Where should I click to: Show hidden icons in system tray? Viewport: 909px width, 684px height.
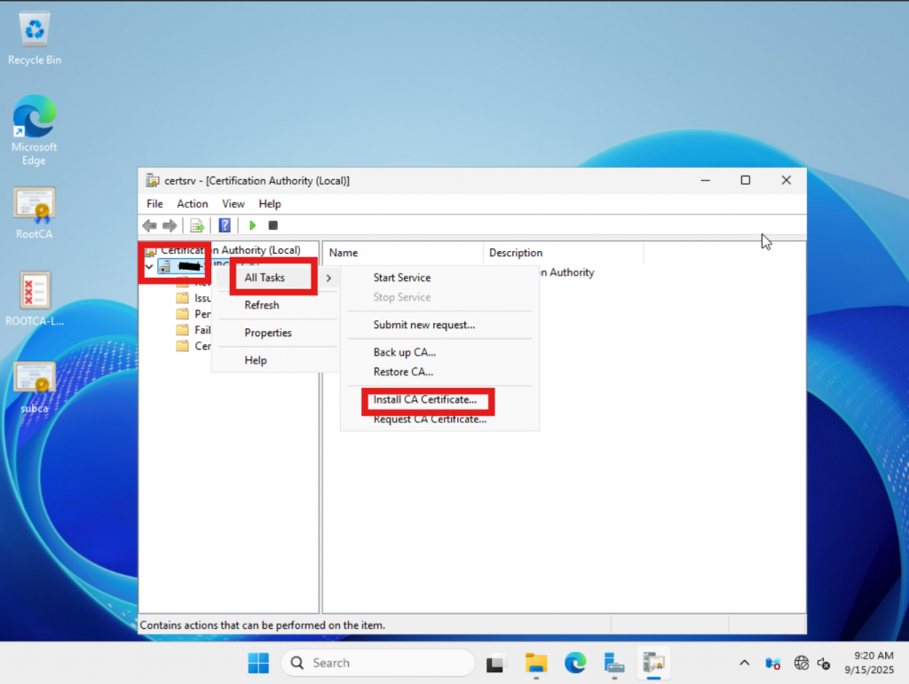click(744, 663)
